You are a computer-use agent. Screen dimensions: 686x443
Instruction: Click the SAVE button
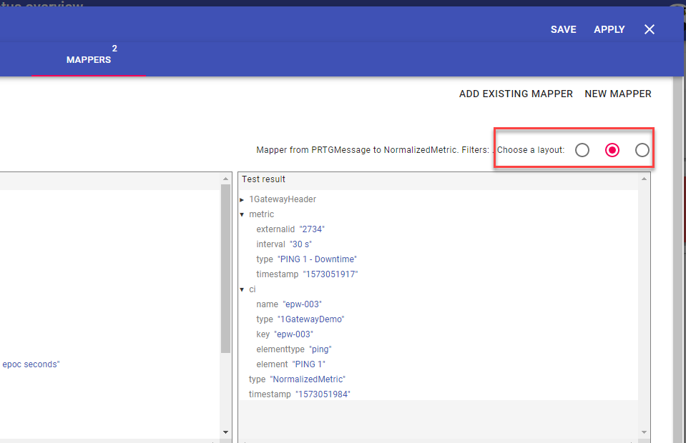563,29
